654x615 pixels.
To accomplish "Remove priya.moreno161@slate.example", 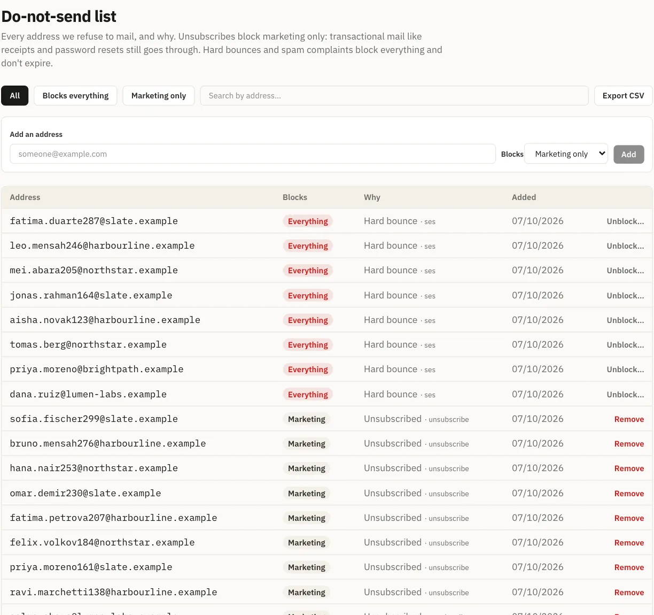I will click(x=629, y=567).
